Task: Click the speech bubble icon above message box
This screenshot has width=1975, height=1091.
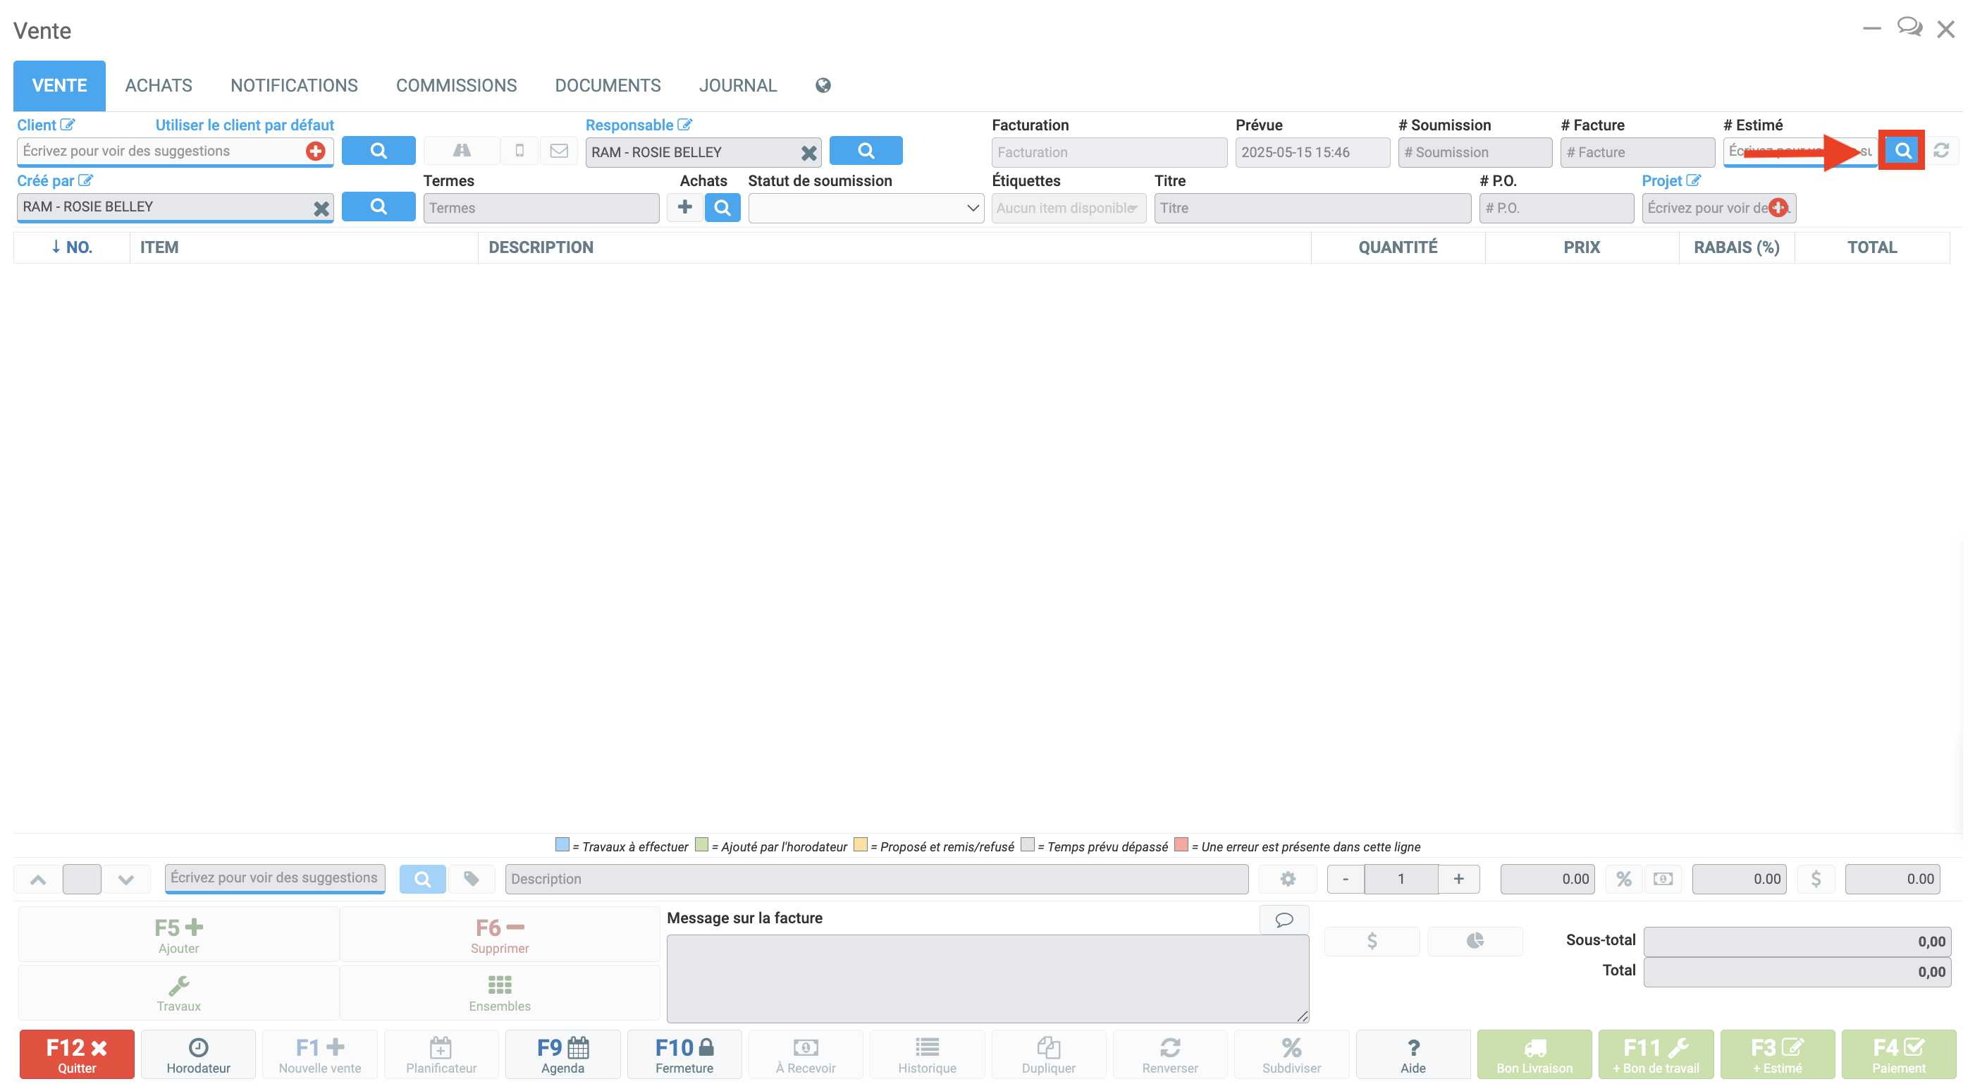Action: [1284, 919]
